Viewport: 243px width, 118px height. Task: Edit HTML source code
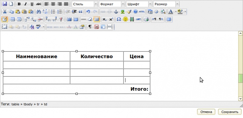pyautogui.click(x=142, y=12)
